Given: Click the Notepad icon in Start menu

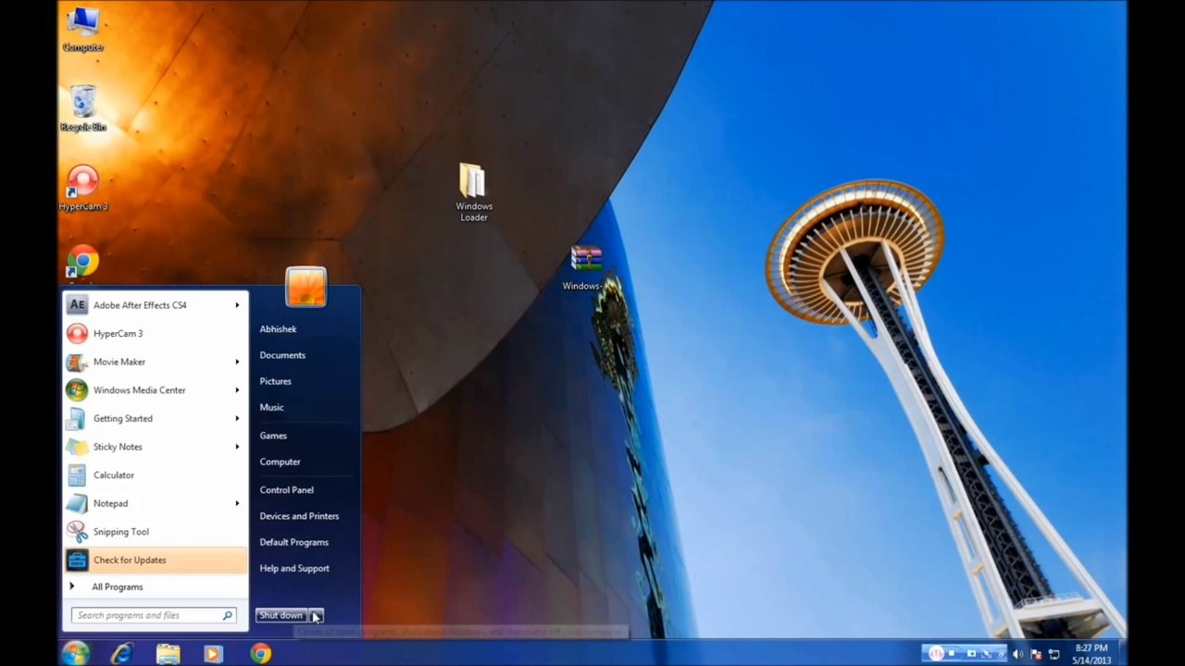Looking at the screenshot, I should (78, 503).
